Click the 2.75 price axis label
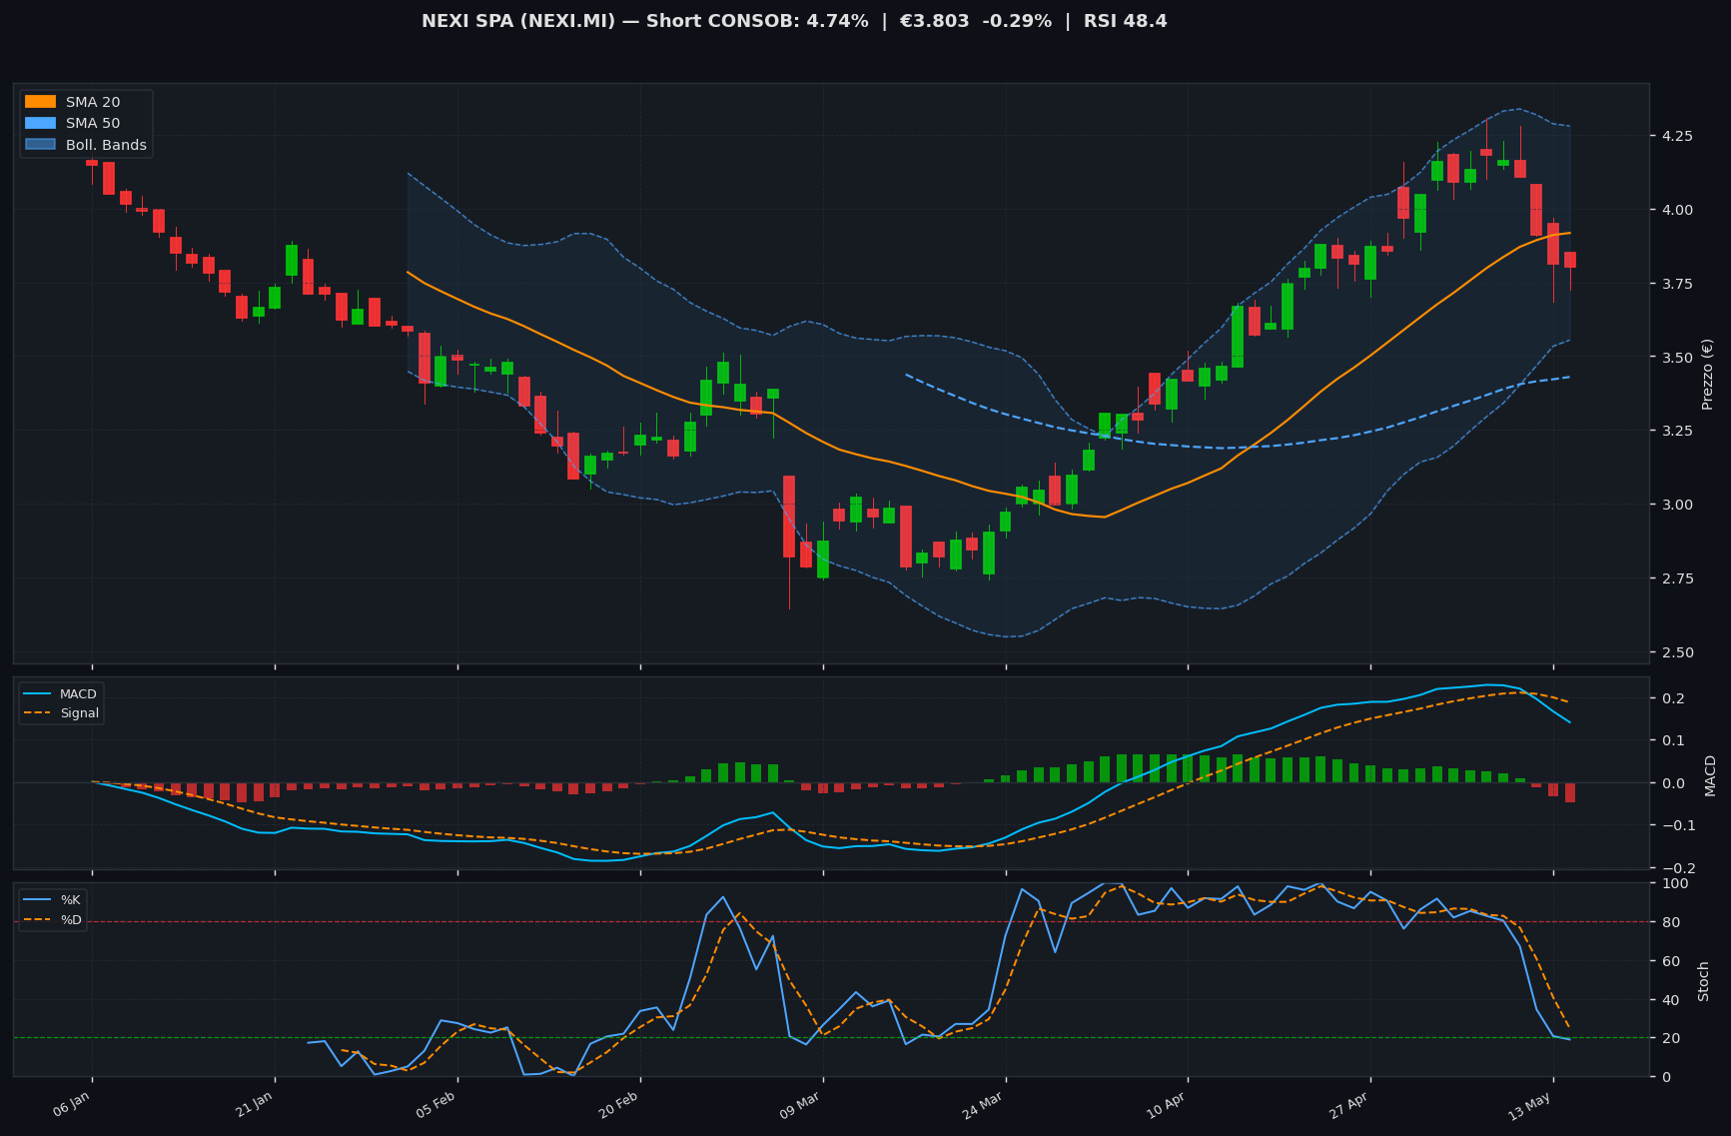The width and height of the screenshot is (1731, 1136). (1675, 578)
